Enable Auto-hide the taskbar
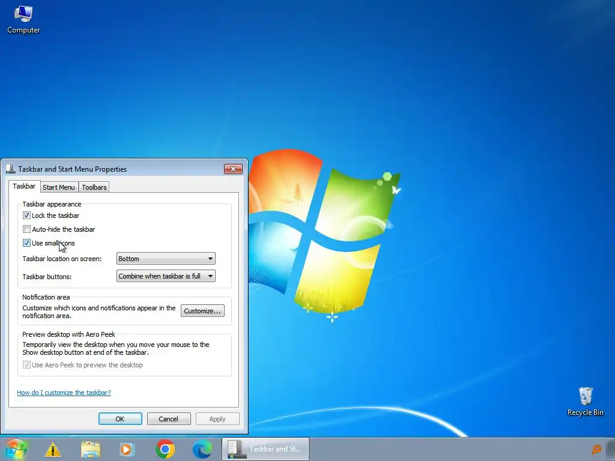This screenshot has width=615, height=461. [26, 229]
